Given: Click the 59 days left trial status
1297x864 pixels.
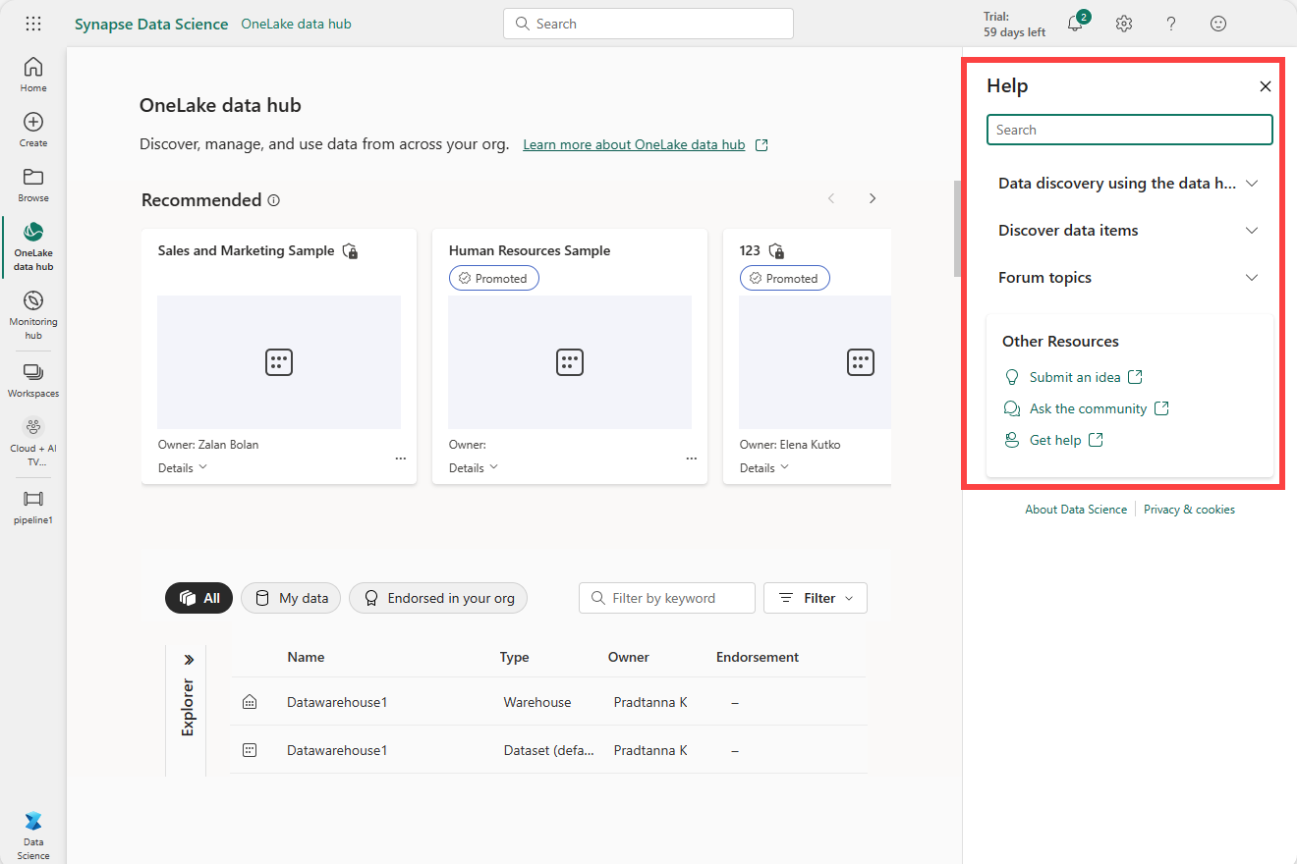Looking at the screenshot, I should coord(1014,32).
